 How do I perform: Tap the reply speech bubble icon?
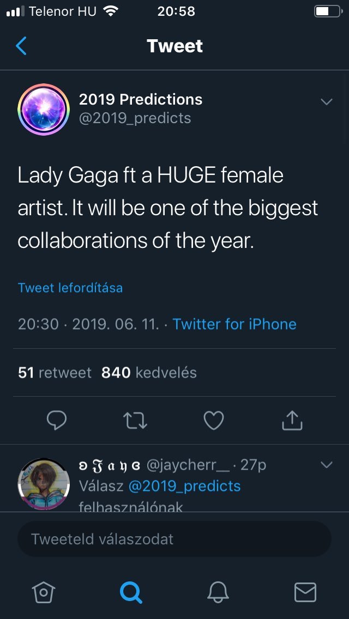click(x=57, y=420)
